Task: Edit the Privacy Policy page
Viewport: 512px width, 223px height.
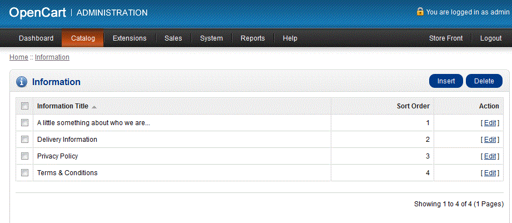Action: (x=490, y=156)
